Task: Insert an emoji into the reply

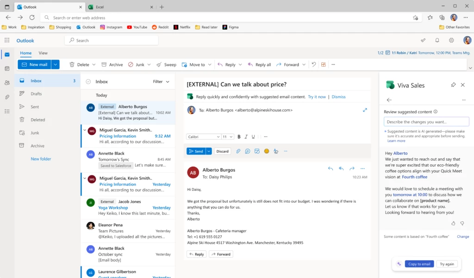Action: pyautogui.click(x=266, y=151)
